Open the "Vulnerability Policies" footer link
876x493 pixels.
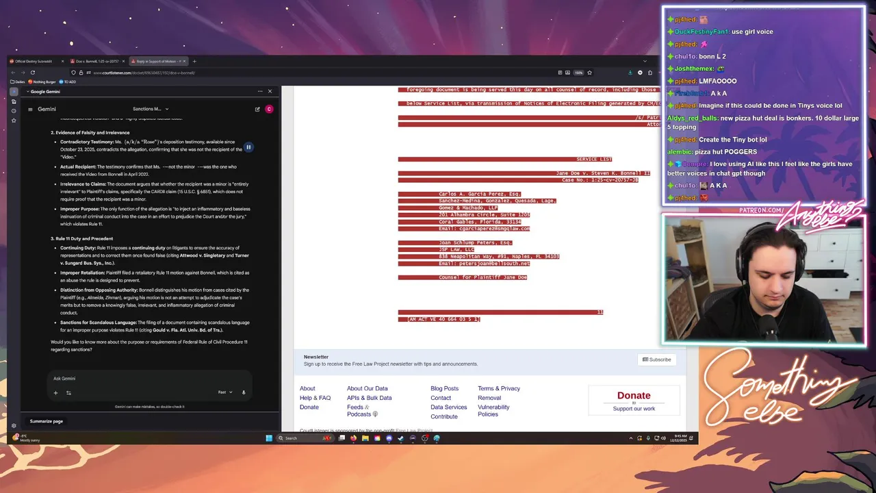tap(493, 411)
